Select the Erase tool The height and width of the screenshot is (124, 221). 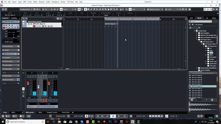click(94, 9)
